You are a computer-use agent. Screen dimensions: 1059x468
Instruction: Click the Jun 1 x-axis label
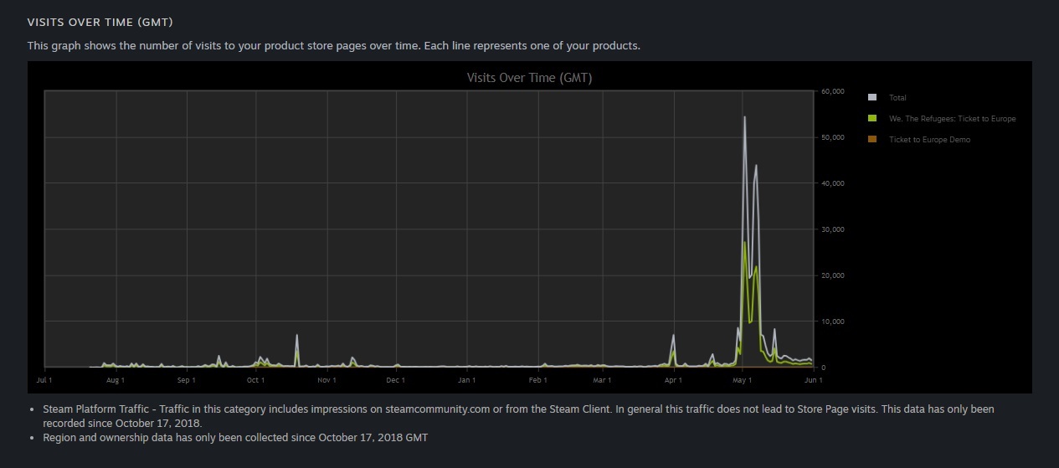[x=813, y=380]
